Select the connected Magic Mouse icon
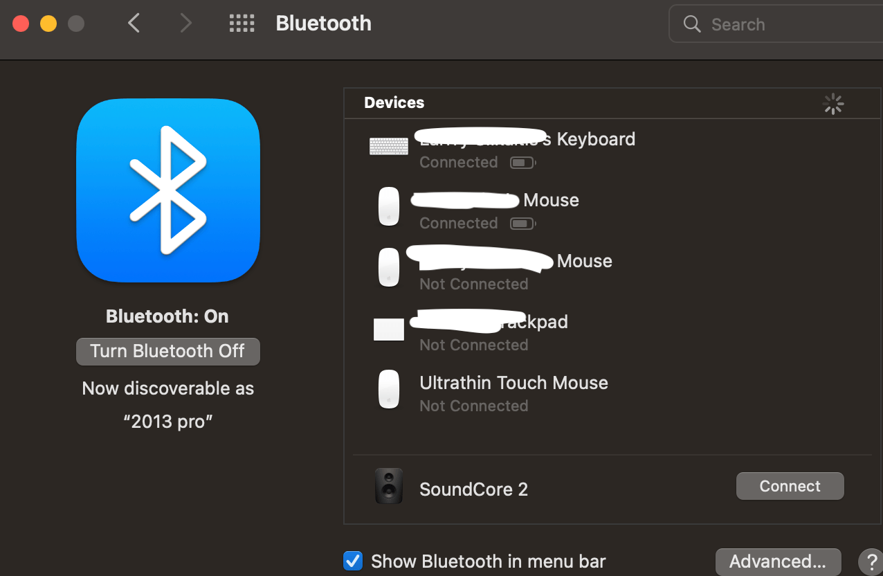Screen dimensions: 883x576 (388, 206)
